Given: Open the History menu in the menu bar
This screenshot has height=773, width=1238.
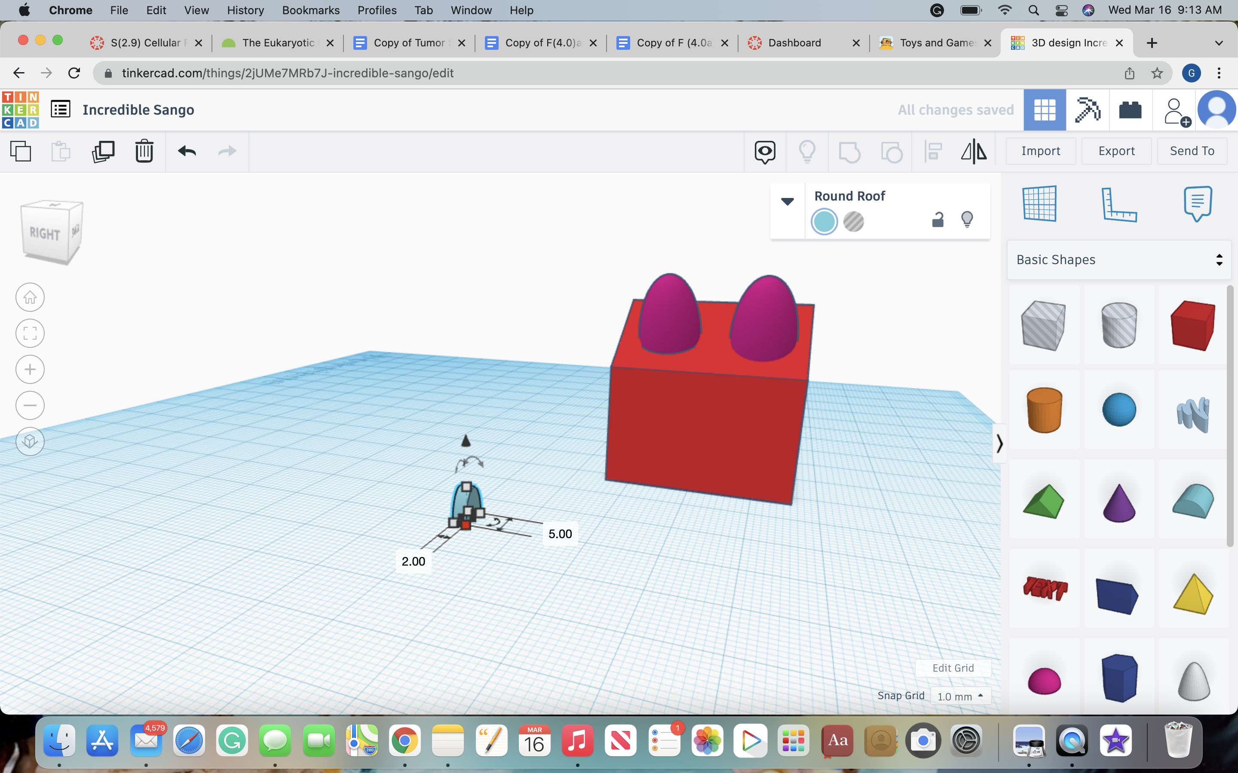Looking at the screenshot, I should 245,10.
